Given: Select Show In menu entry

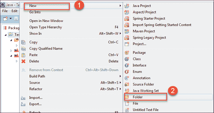Looking at the screenshot, I should click(x=35, y=34).
